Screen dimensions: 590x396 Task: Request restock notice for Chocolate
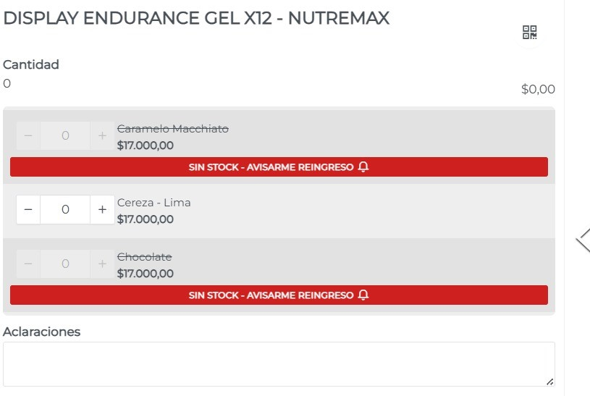click(x=279, y=295)
